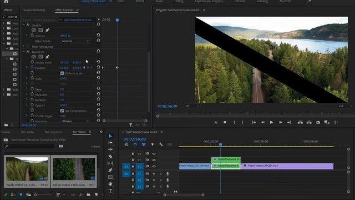The image size is (355, 200).
Task: Toggle Scale animation stopwatch
Action: click(x=32, y=78)
